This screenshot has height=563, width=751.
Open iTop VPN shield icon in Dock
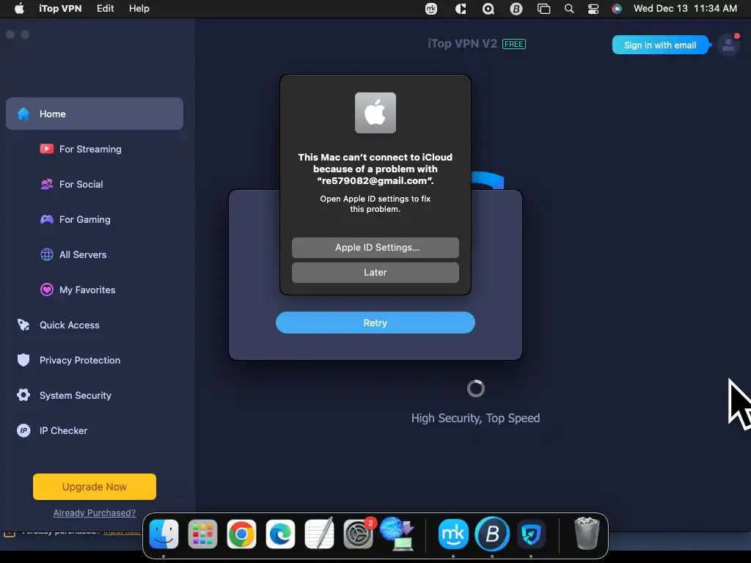point(531,534)
